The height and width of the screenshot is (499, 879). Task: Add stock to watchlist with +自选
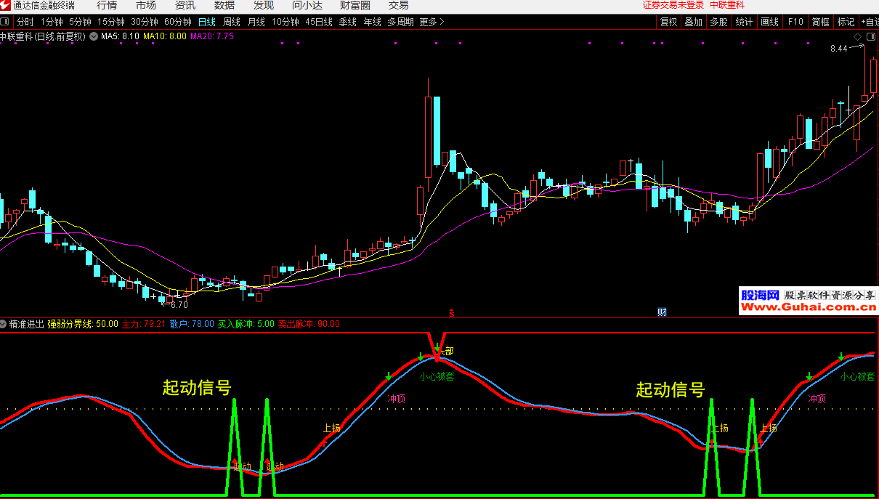click(x=870, y=22)
